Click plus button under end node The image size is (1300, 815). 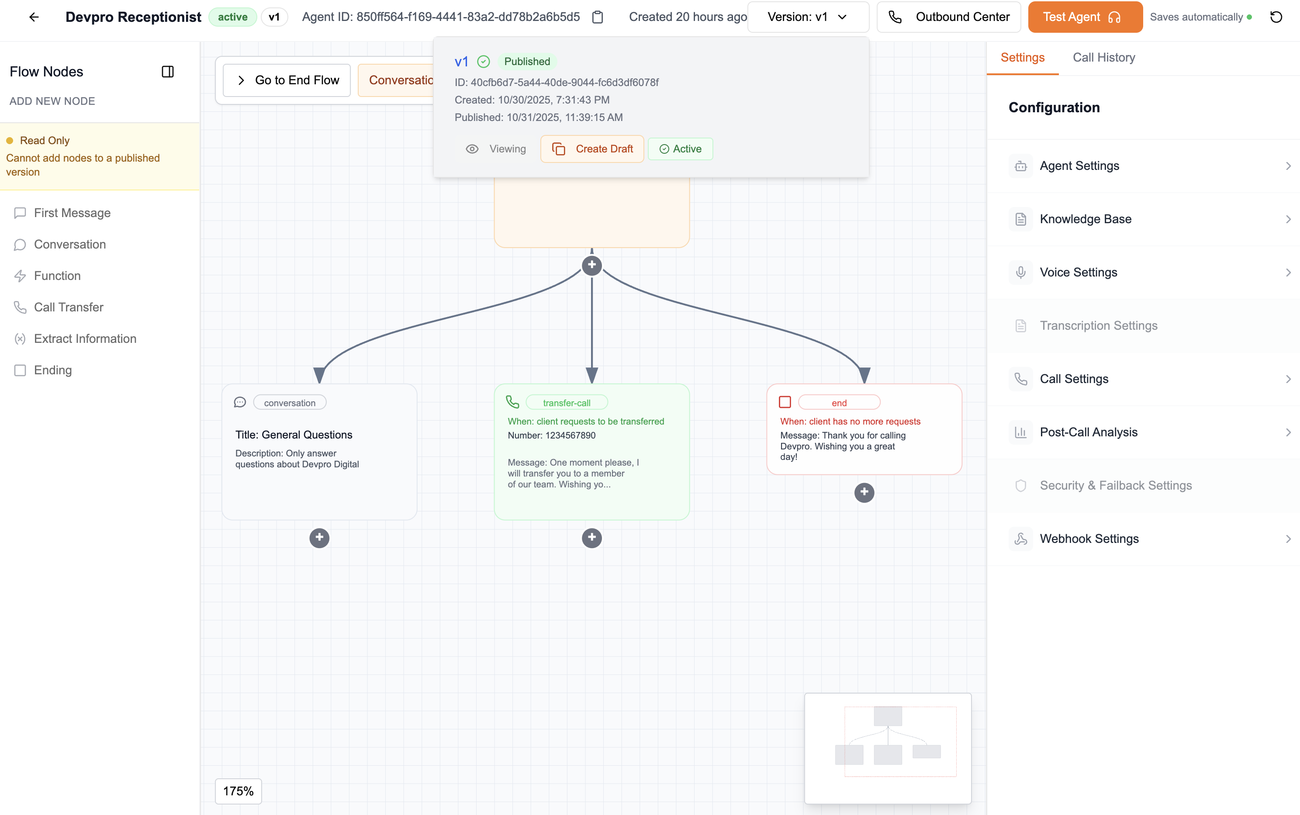(x=864, y=492)
